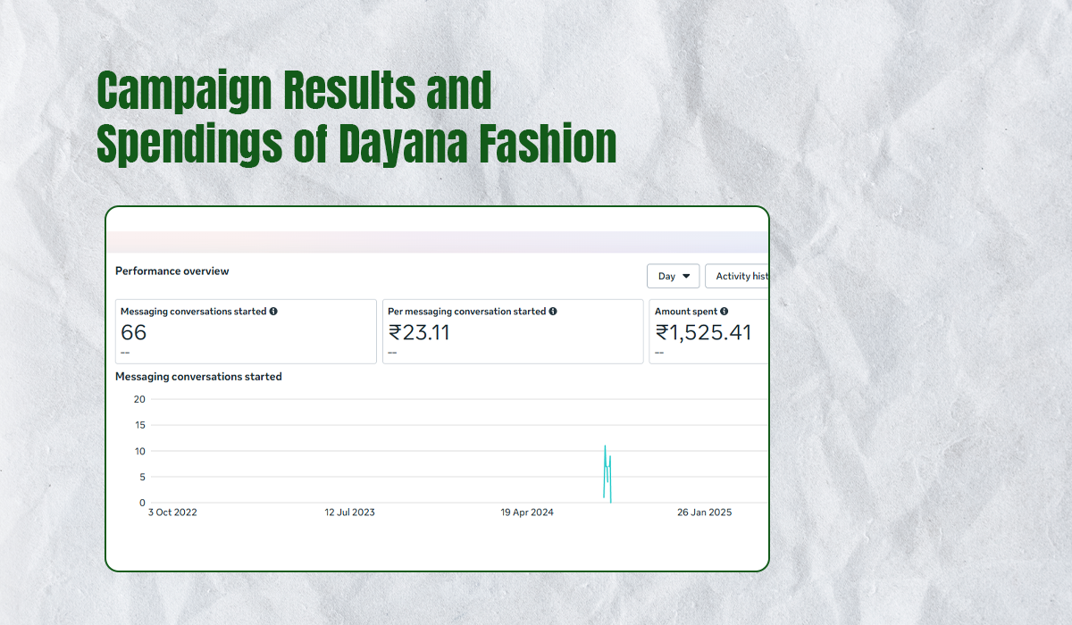Image resolution: width=1072 pixels, height=625 pixels.
Task: Select the Amount spent metric card
Action: (x=708, y=331)
